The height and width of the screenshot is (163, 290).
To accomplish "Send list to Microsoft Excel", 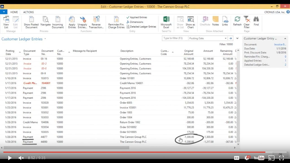I will click(x=166, y=22).
